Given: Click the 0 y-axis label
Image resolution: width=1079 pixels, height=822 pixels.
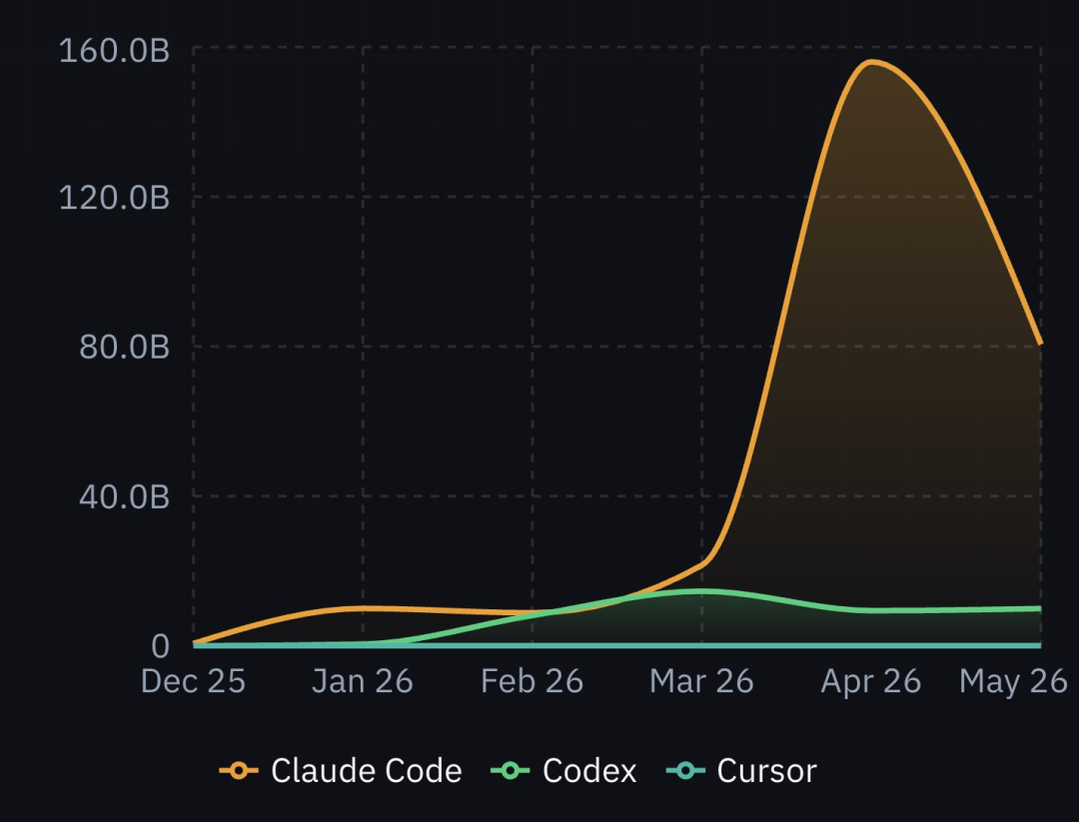Looking at the screenshot, I should [x=160, y=646].
